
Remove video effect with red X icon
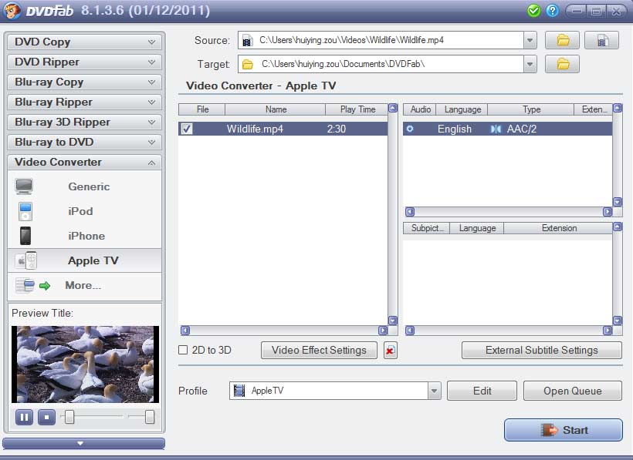pyautogui.click(x=390, y=351)
